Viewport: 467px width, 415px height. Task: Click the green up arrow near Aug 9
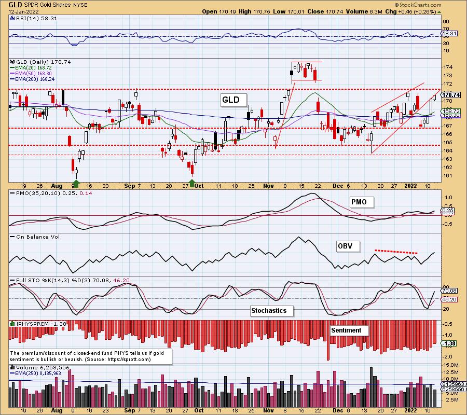[76, 184]
